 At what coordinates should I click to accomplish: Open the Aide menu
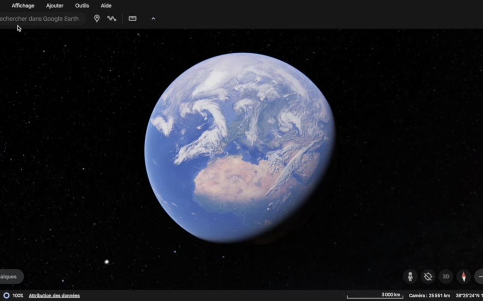click(x=106, y=6)
